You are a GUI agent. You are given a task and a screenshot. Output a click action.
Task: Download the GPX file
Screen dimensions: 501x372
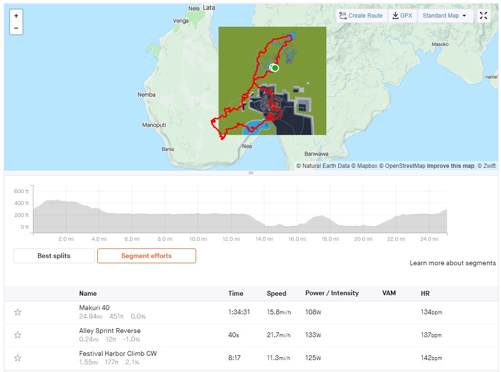(x=403, y=16)
